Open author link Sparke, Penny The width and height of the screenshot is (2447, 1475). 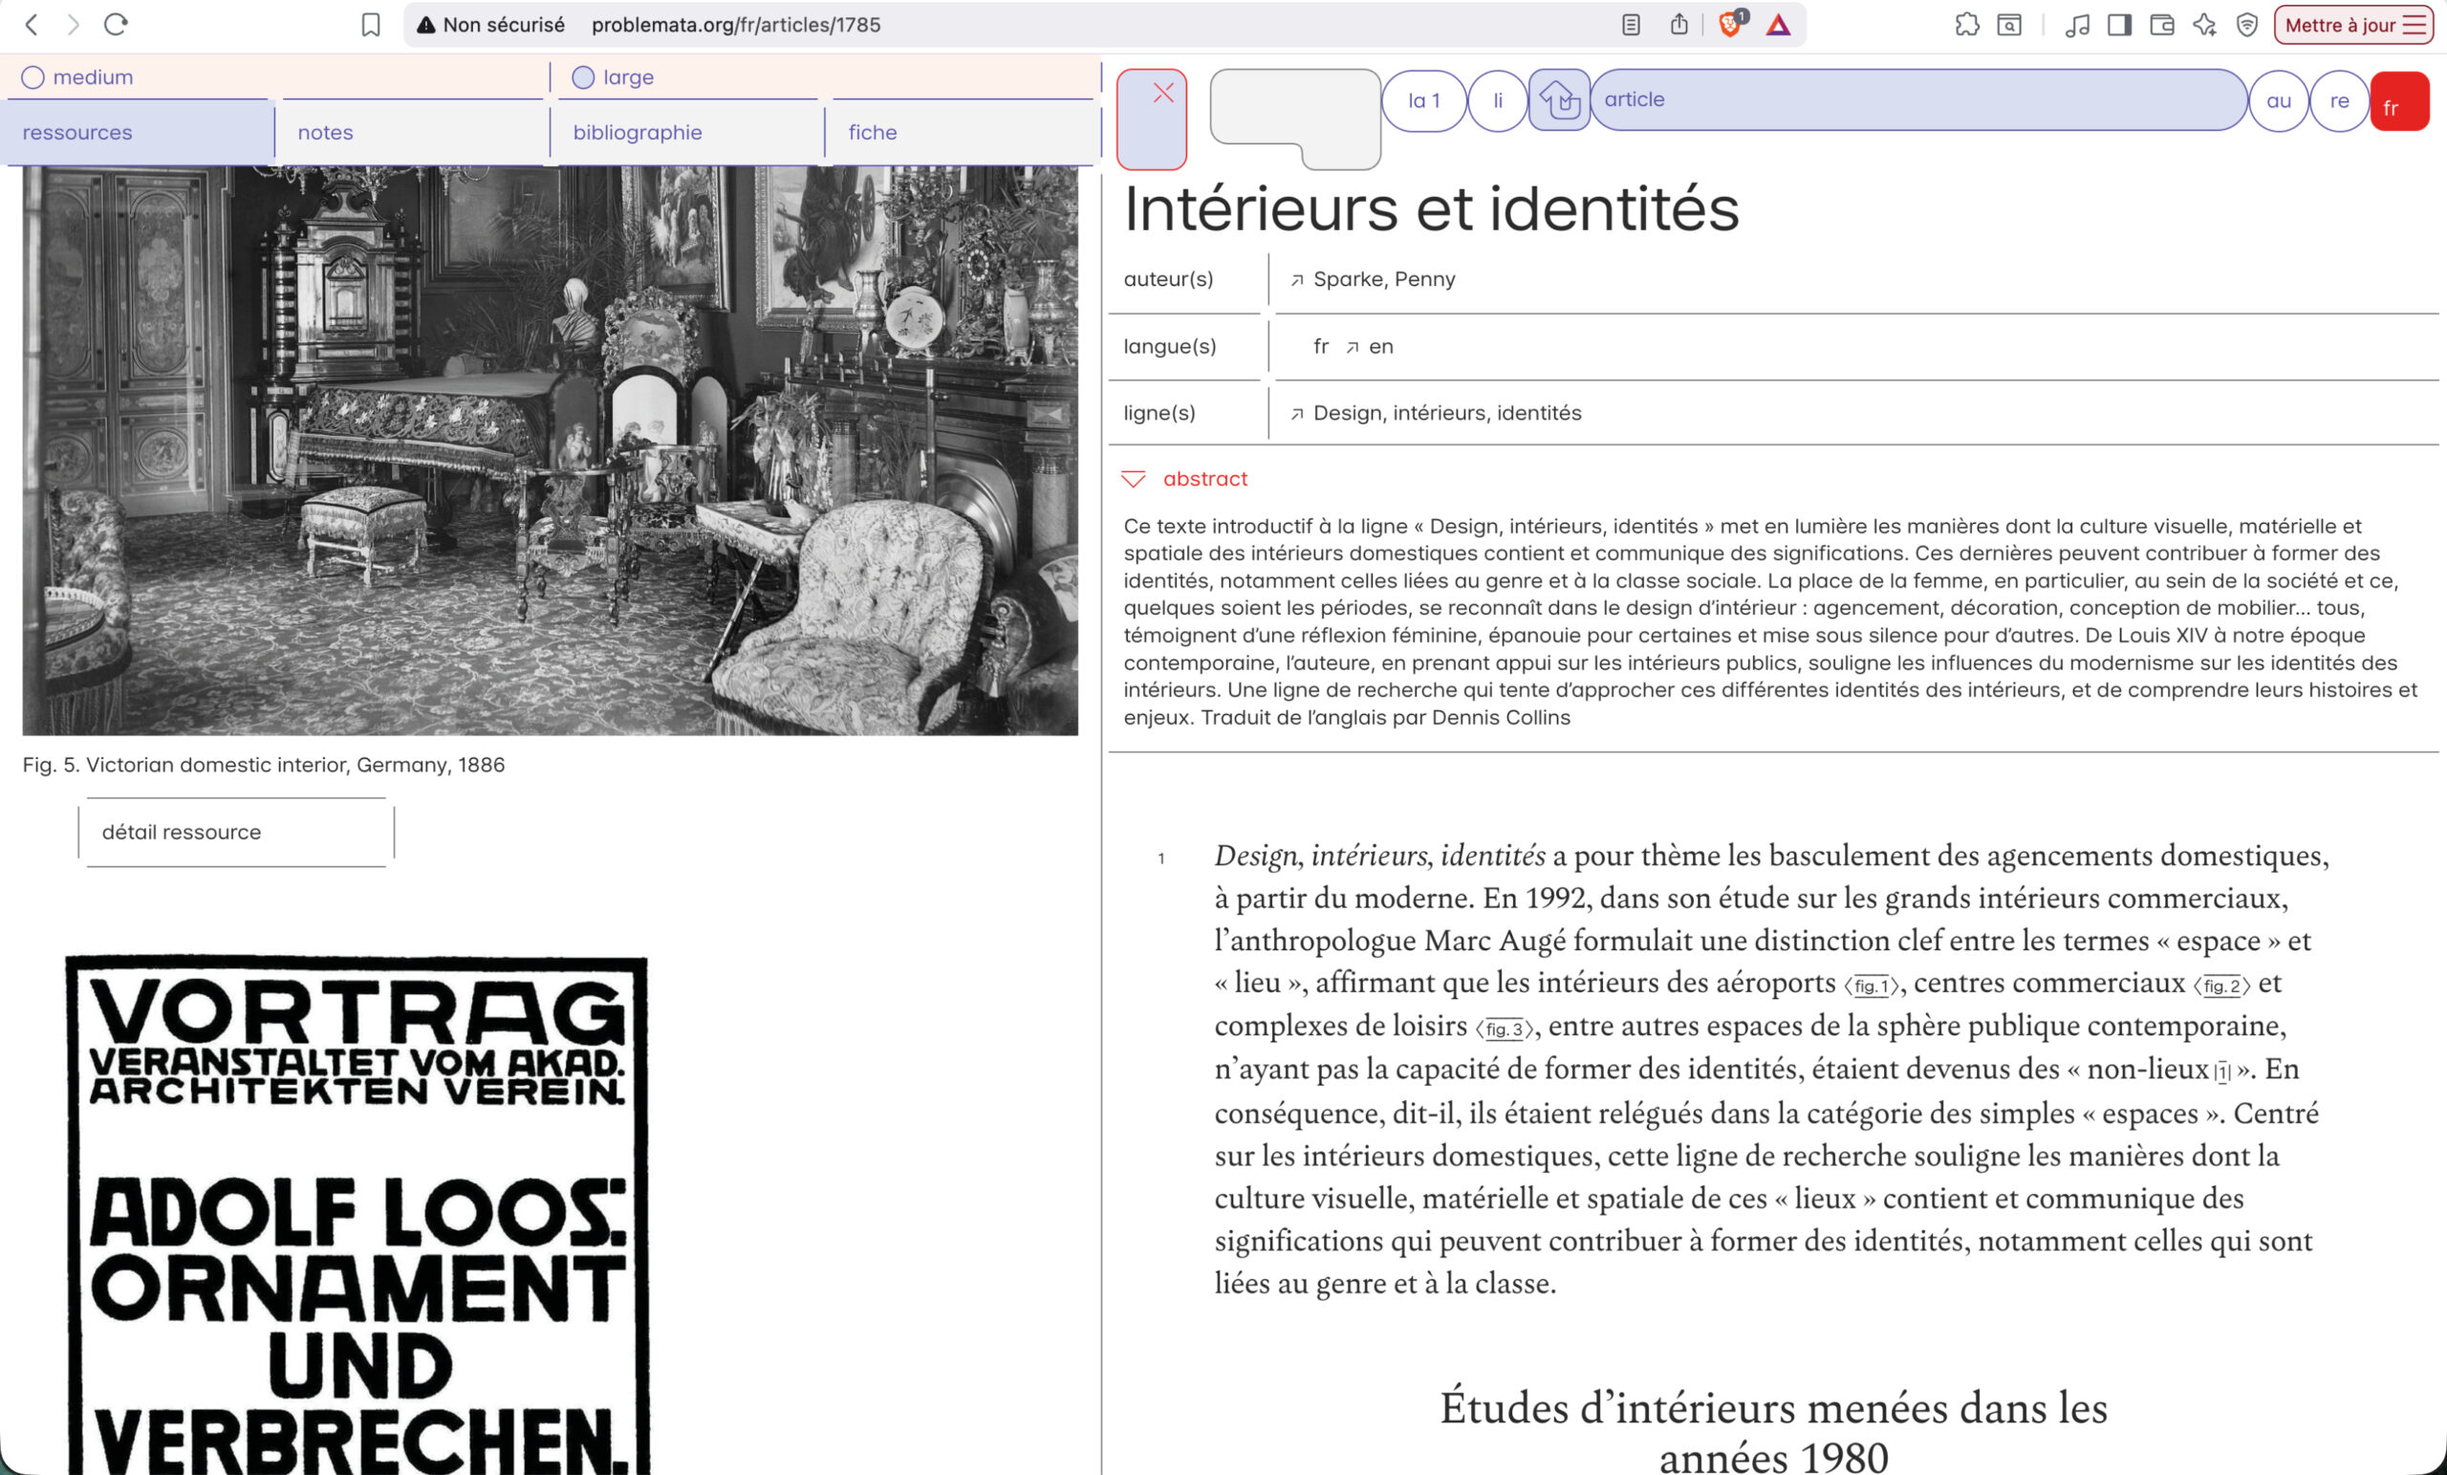point(1383,279)
